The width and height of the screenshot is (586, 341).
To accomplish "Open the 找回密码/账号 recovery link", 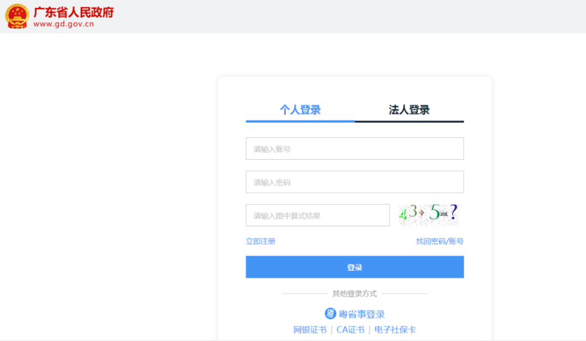I will [440, 242].
